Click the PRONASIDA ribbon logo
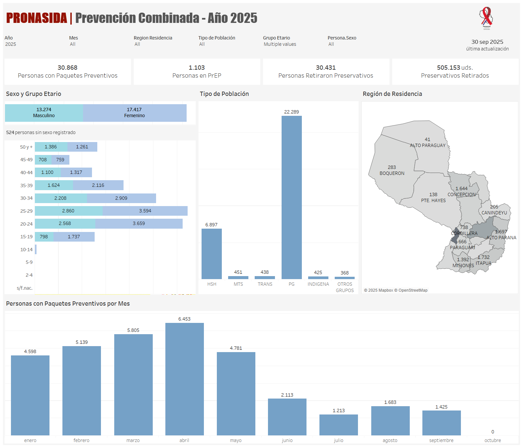 click(x=486, y=18)
